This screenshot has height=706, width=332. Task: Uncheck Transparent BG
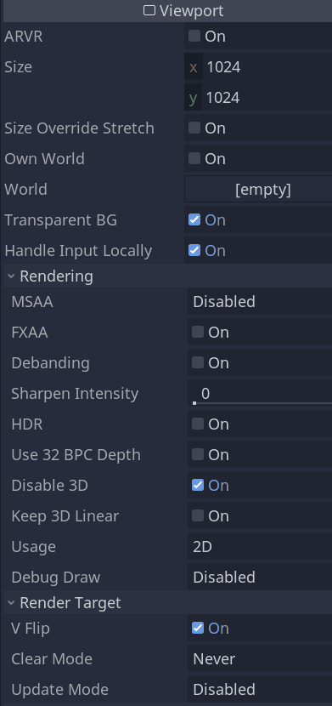tap(194, 219)
